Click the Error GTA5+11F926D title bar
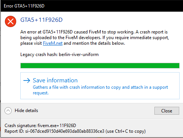The image size is (183, 138). tap(92, 6)
